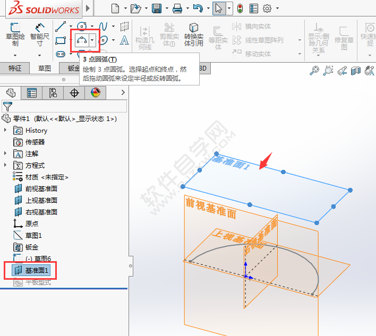Screen dimensions: 376x336
Task: Click the 线性草图阵列 button
Action: click(x=258, y=40)
